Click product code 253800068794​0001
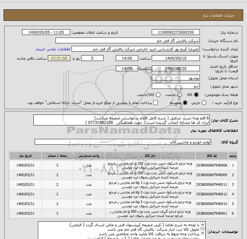Image resolution: width=247 pixels, height=239 pixels. [212, 213]
